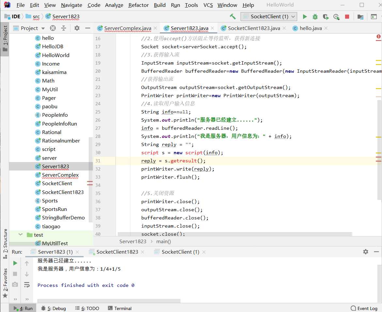The width and height of the screenshot is (382, 312).
Task: Click the red error indicator in editor
Action: 378,37
